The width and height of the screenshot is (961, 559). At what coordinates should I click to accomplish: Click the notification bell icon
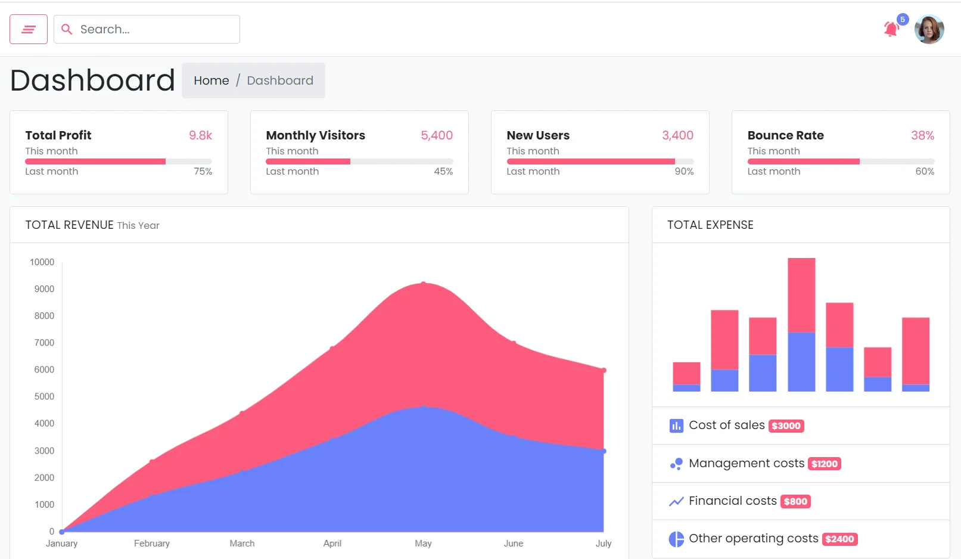891,29
